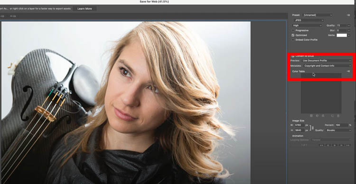Open the High compression quality dropdown
Screen dimensions: 356x184
(307, 26)
